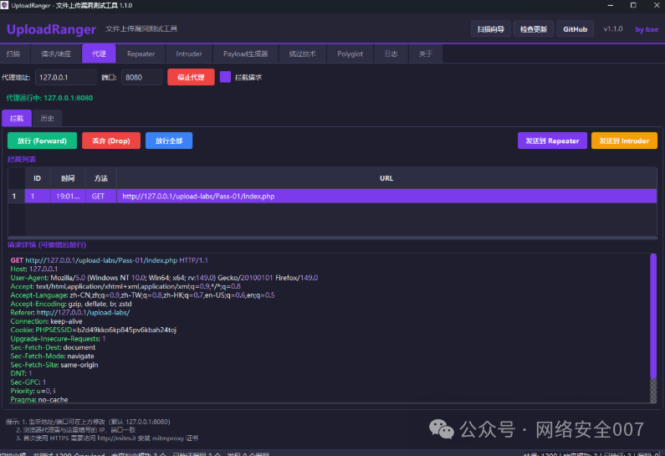Switch to the 历史 sub-tab
This screenshot has height=456, width=665.
47,118
